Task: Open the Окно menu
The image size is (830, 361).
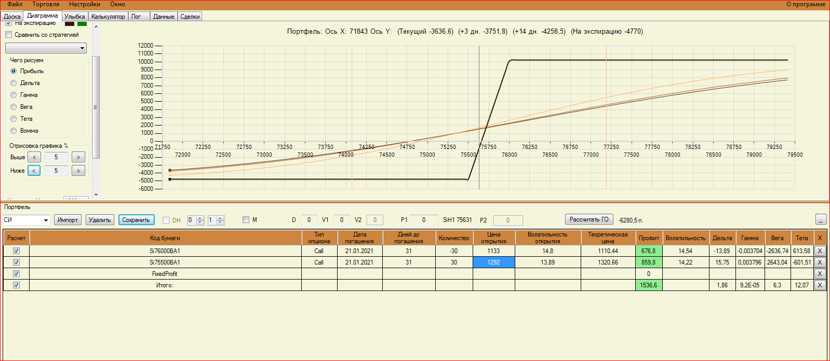Action: (x=117, y=4)
